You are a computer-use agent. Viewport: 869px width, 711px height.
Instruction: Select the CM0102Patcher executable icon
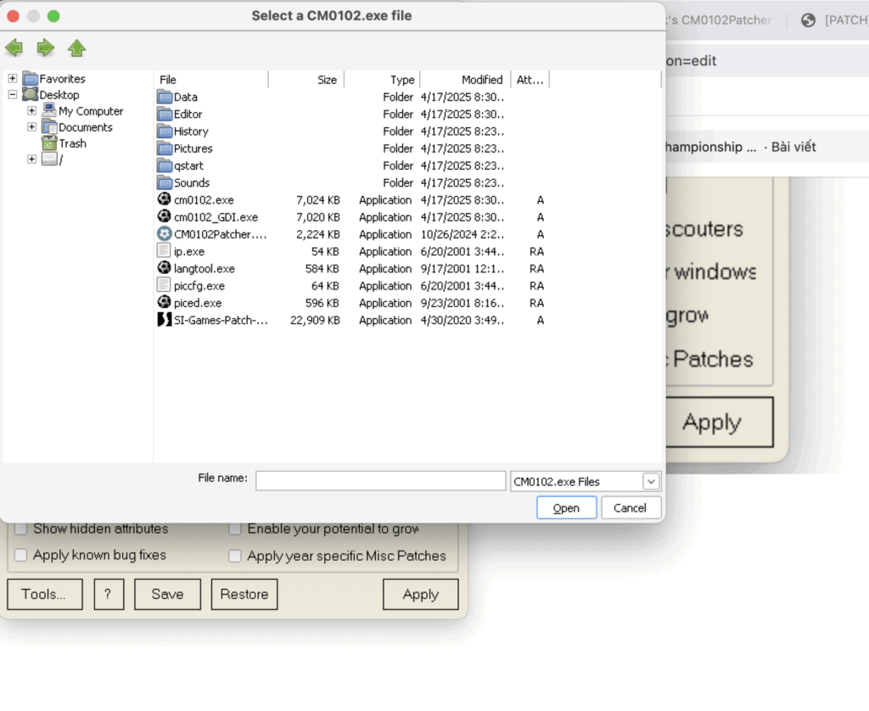pos(165,234)
